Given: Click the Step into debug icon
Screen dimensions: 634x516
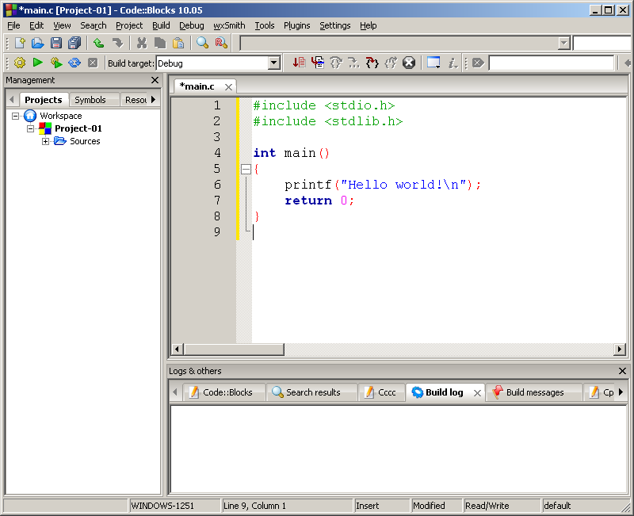Looking at the screenshot, I should 372,63.
